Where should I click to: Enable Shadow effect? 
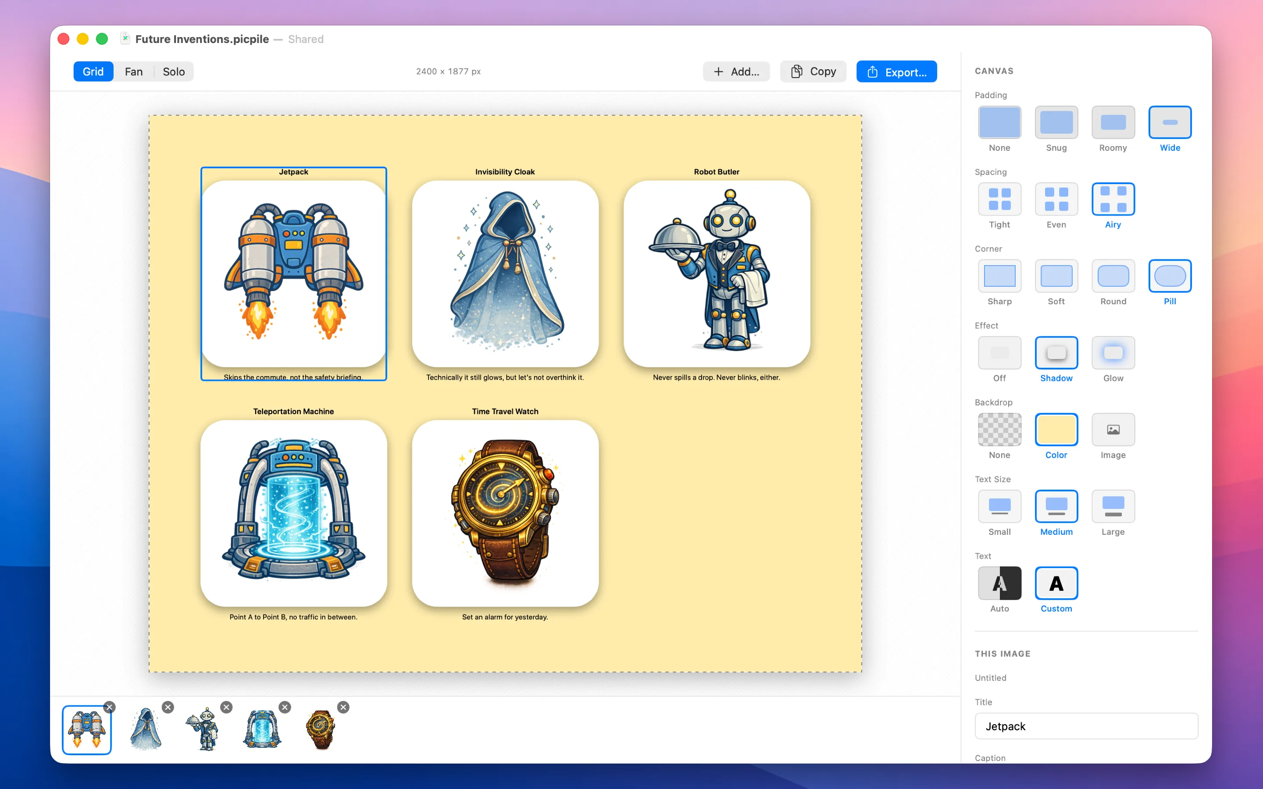(1056, 353)
